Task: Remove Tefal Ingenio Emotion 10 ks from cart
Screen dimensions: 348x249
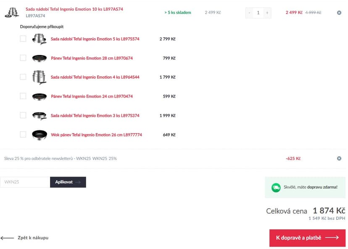Action: coord(339,13)
